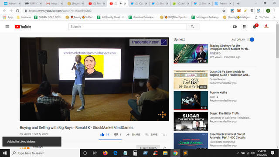Toggle the Autoplay switch
279x157 pixels.
coord(251,40)
